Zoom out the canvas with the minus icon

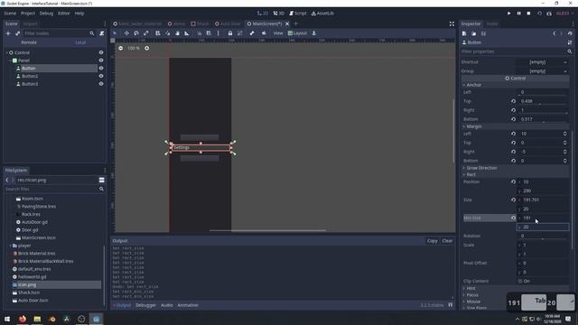point(120,48)
